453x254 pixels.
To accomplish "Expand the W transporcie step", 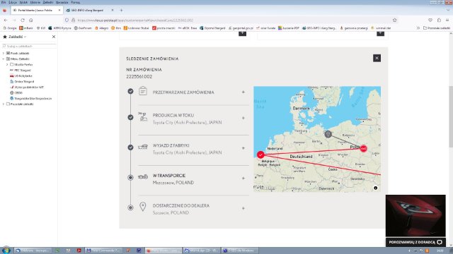I will pos(243,179).
